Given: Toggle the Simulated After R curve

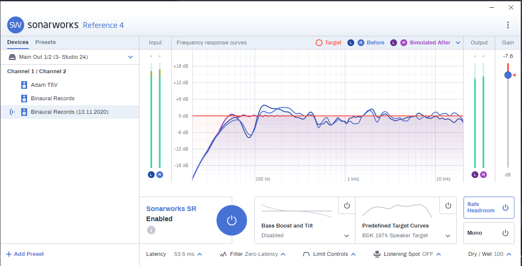Looking at the screenshot, I should coord(404,43).
